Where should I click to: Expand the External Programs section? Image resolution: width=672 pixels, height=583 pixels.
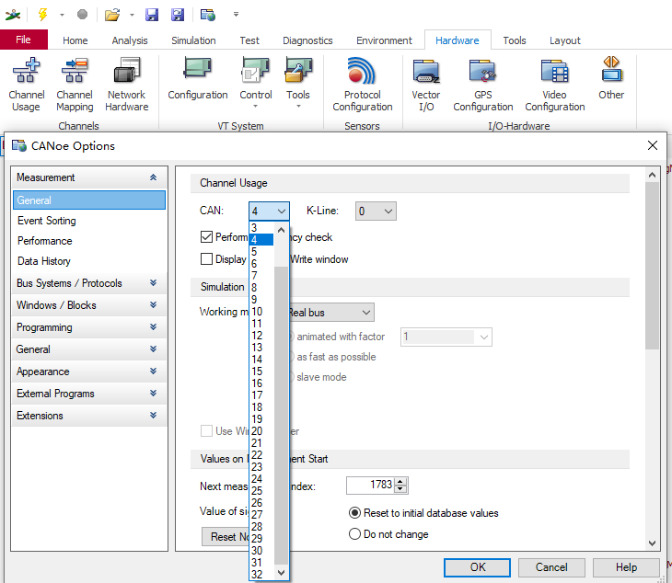pos(153,393)
